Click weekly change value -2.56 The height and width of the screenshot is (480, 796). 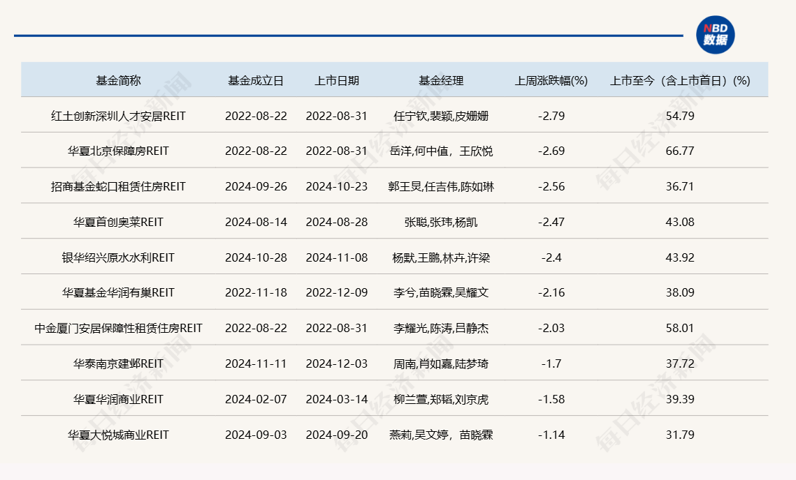[x=551, y=186]
